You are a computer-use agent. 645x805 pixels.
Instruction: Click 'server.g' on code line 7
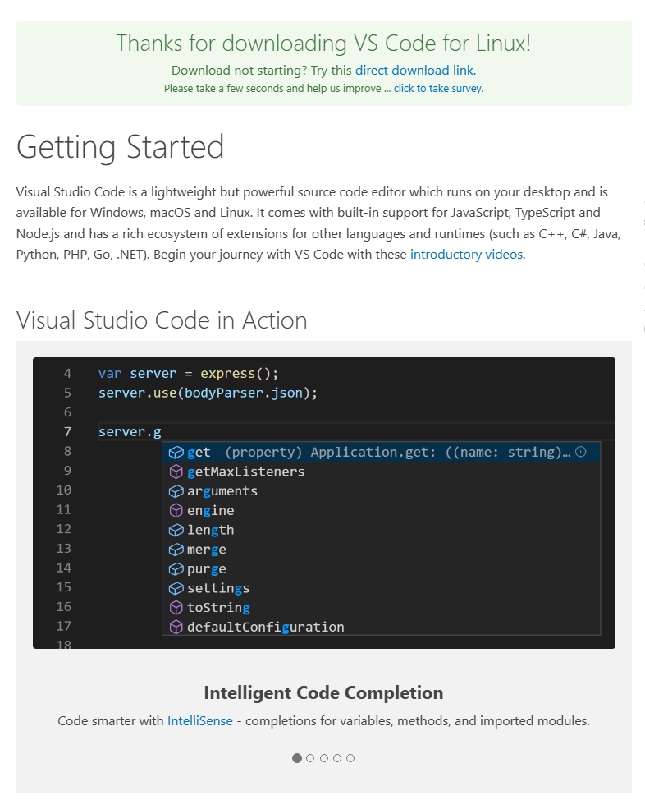(130, 432)
